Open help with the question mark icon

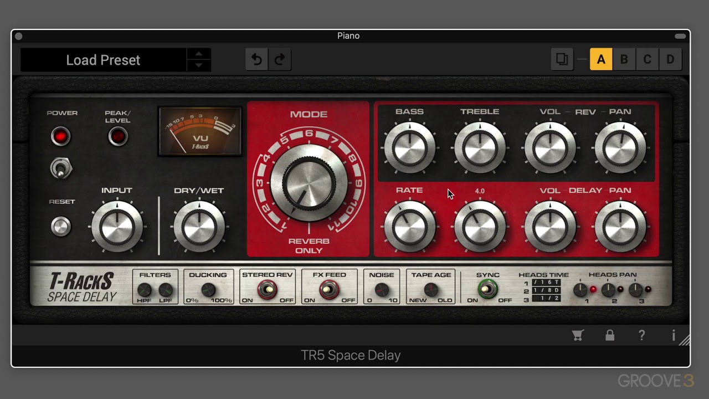pos(641,335)
